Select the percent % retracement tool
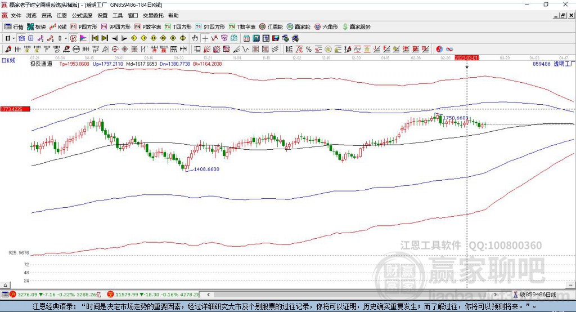This screenshot has height=312, width=576. coord(309,50)
